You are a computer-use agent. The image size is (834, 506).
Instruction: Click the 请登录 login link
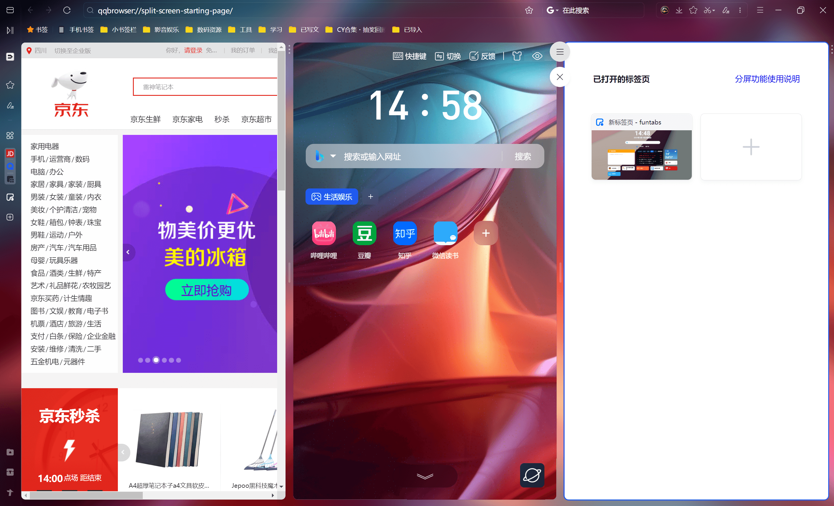click(x=193, y=50)
